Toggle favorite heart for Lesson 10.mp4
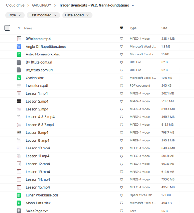 pyautogui.click(x=121, y=148)
